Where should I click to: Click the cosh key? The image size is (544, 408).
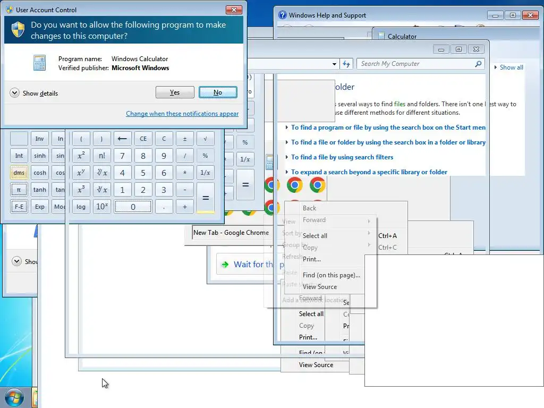(39, 173)
